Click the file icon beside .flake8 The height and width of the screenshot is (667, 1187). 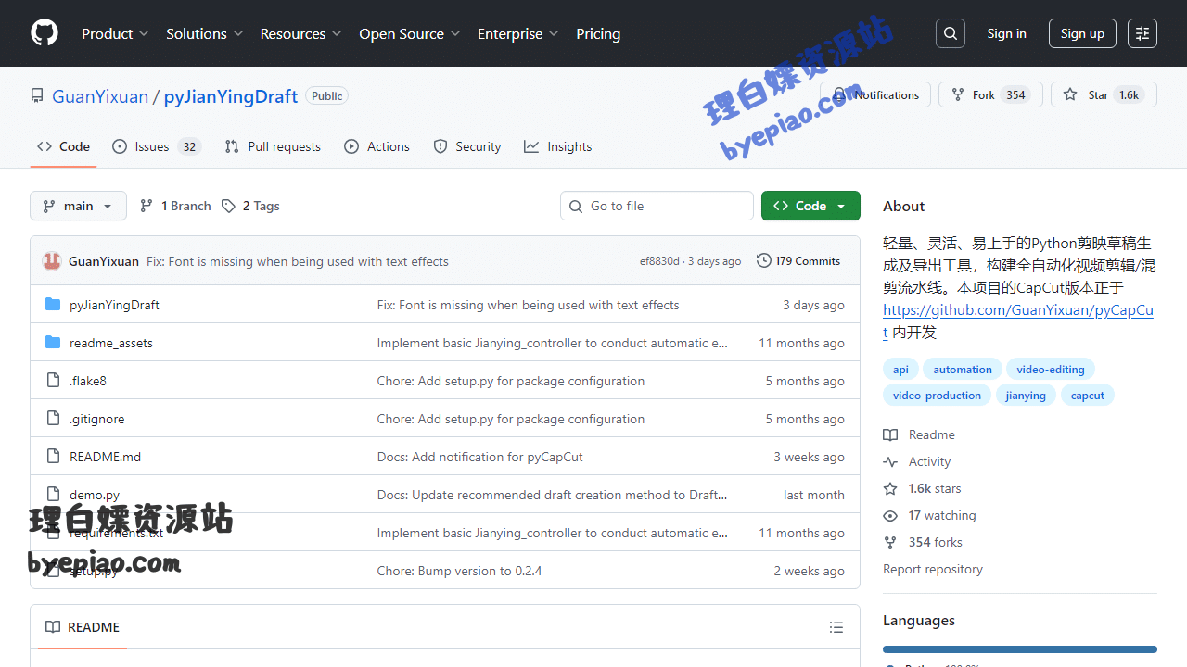[53, 381]
